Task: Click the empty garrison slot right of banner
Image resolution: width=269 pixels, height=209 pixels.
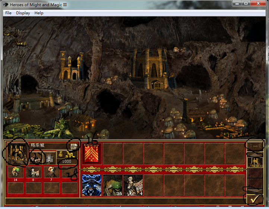Action: 113,154
